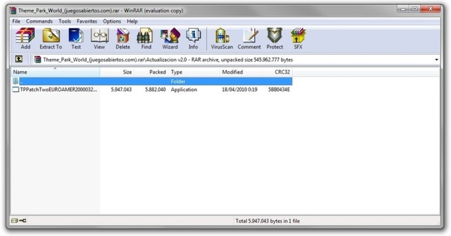The height and width of the screenshot is (236, 451).
Task: Open the Help menu
Action: tap(132, 21)
